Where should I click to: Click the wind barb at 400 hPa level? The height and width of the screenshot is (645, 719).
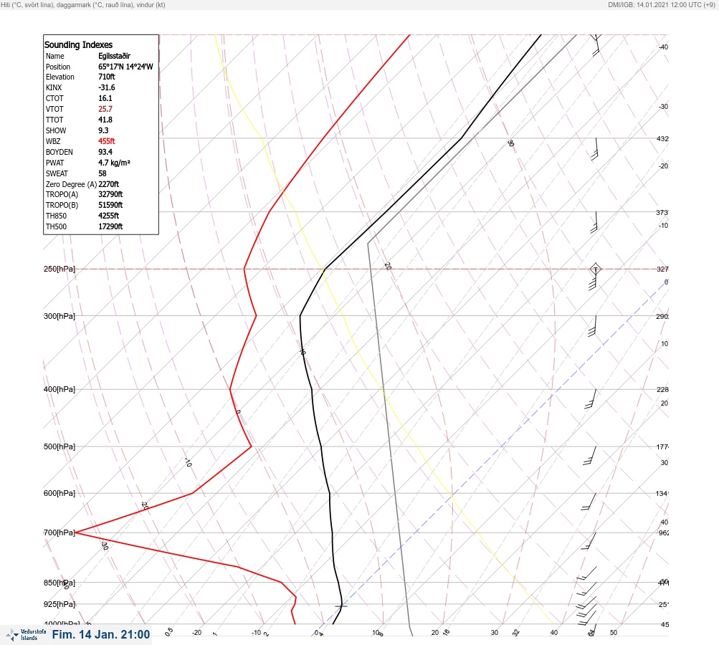591,398
